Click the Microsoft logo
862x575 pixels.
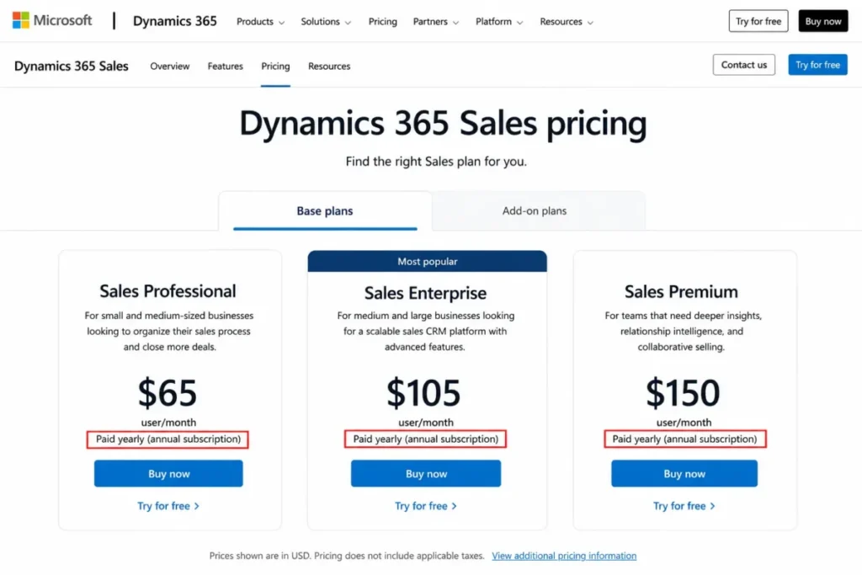52,20
